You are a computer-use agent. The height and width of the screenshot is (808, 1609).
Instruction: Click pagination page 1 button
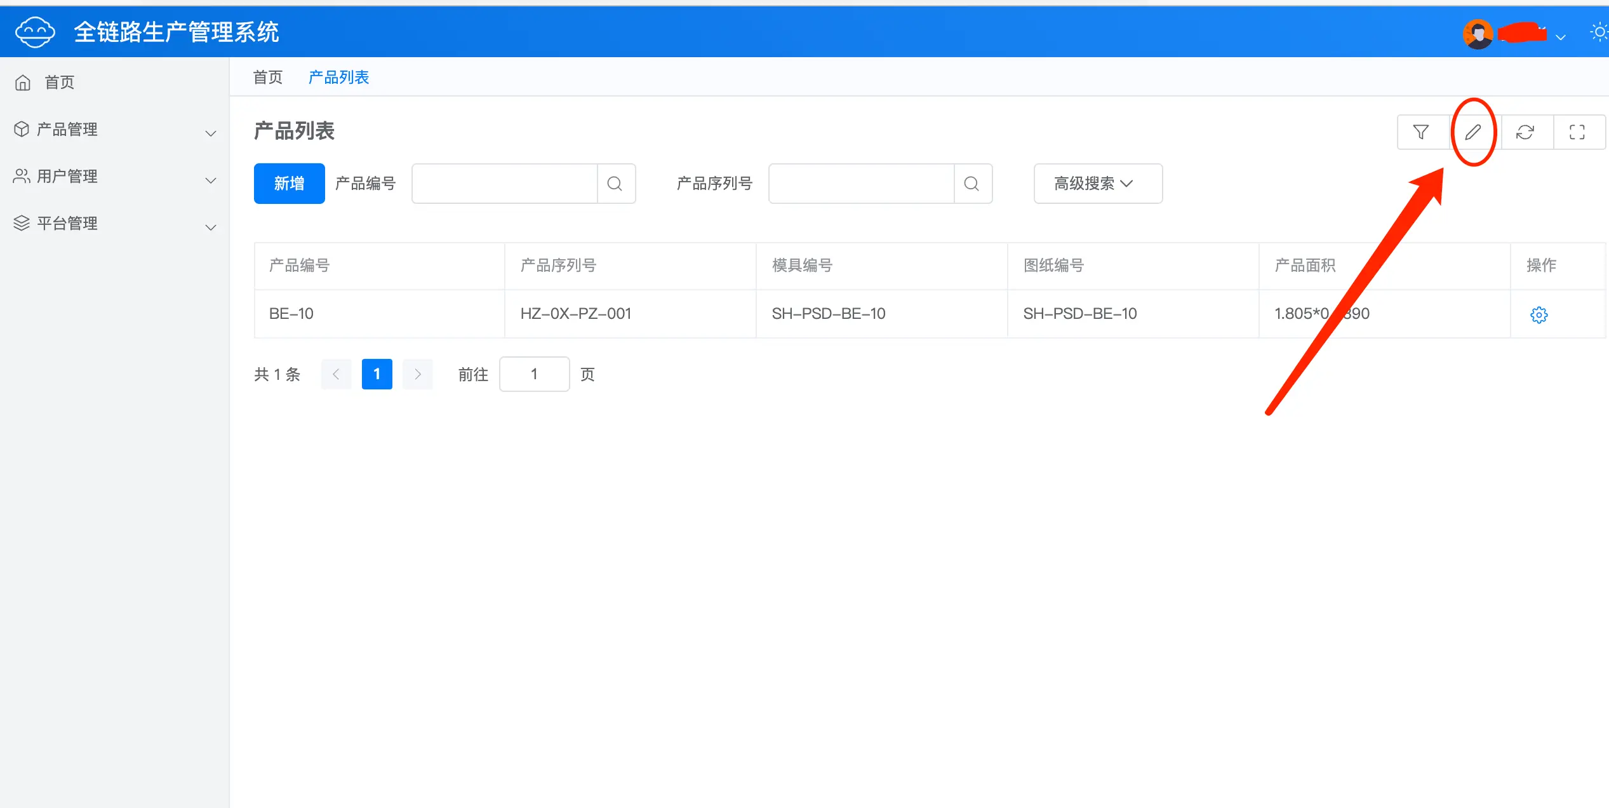(x=377, y=374)
